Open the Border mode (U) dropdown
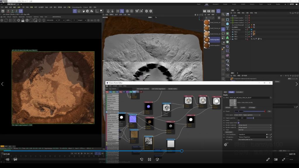 (x=255, y=125)
